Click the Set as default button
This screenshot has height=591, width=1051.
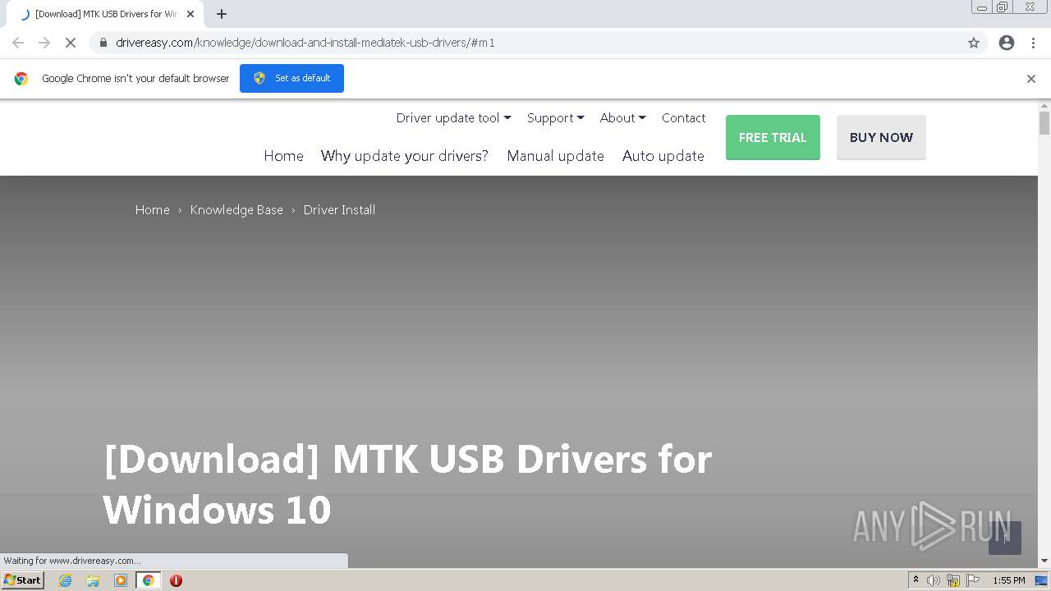click(291, 78)
